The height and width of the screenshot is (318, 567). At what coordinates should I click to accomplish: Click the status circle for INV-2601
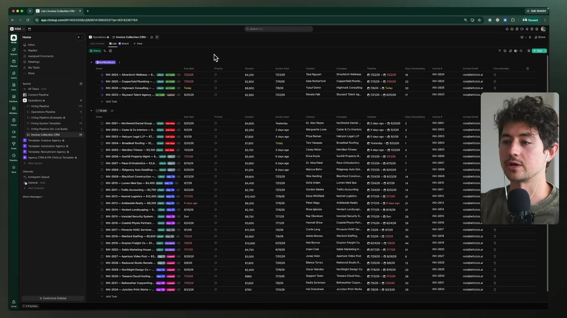pos(102,123)
